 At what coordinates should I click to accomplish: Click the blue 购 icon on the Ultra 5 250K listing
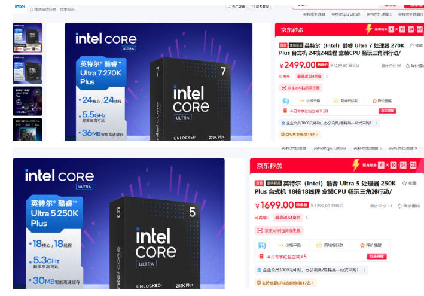262,245
